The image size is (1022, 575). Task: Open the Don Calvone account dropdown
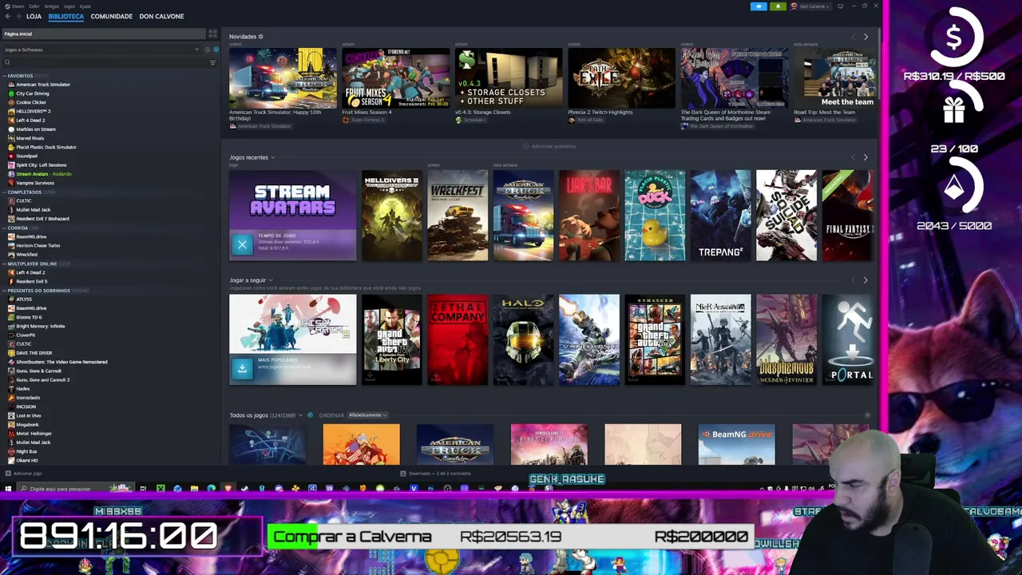(x=810, y=6)
